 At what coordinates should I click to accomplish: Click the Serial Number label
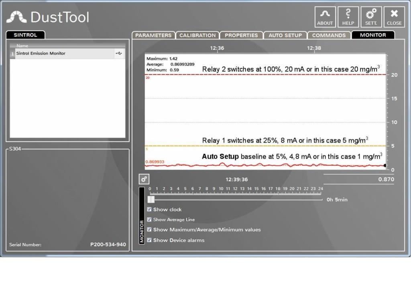click(x=25, y=245)
